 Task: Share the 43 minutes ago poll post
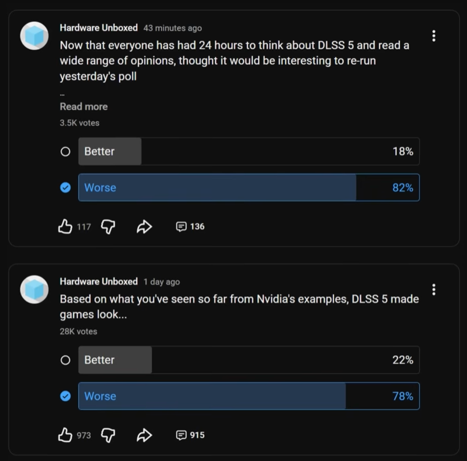[x=144, y=227]
